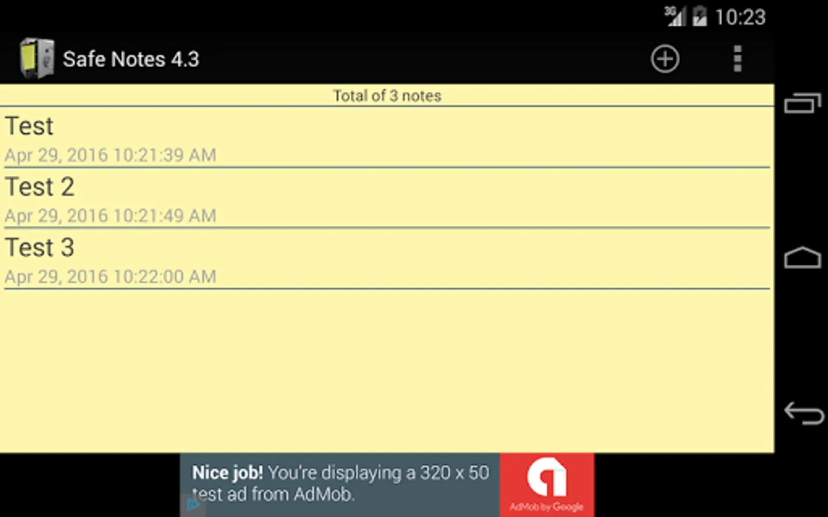Select the date "Apr 29, 2016 10:21:49 AM"
The width and height of the screenshot is (828, 517).
(x=110, y=216)
